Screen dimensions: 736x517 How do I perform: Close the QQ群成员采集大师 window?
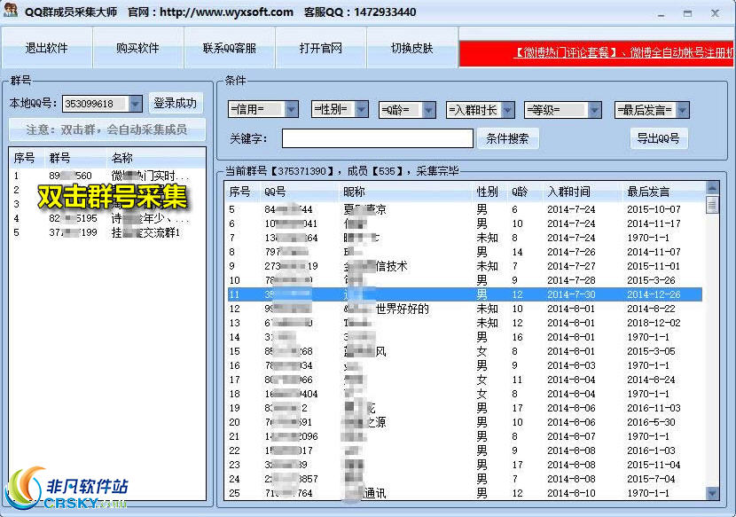[x=715, y=13]
